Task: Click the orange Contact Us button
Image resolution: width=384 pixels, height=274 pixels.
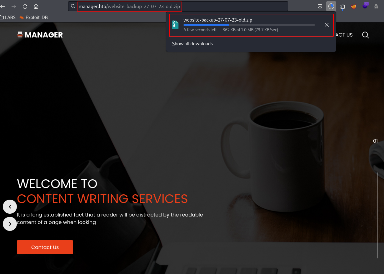Action: [45, 247]
